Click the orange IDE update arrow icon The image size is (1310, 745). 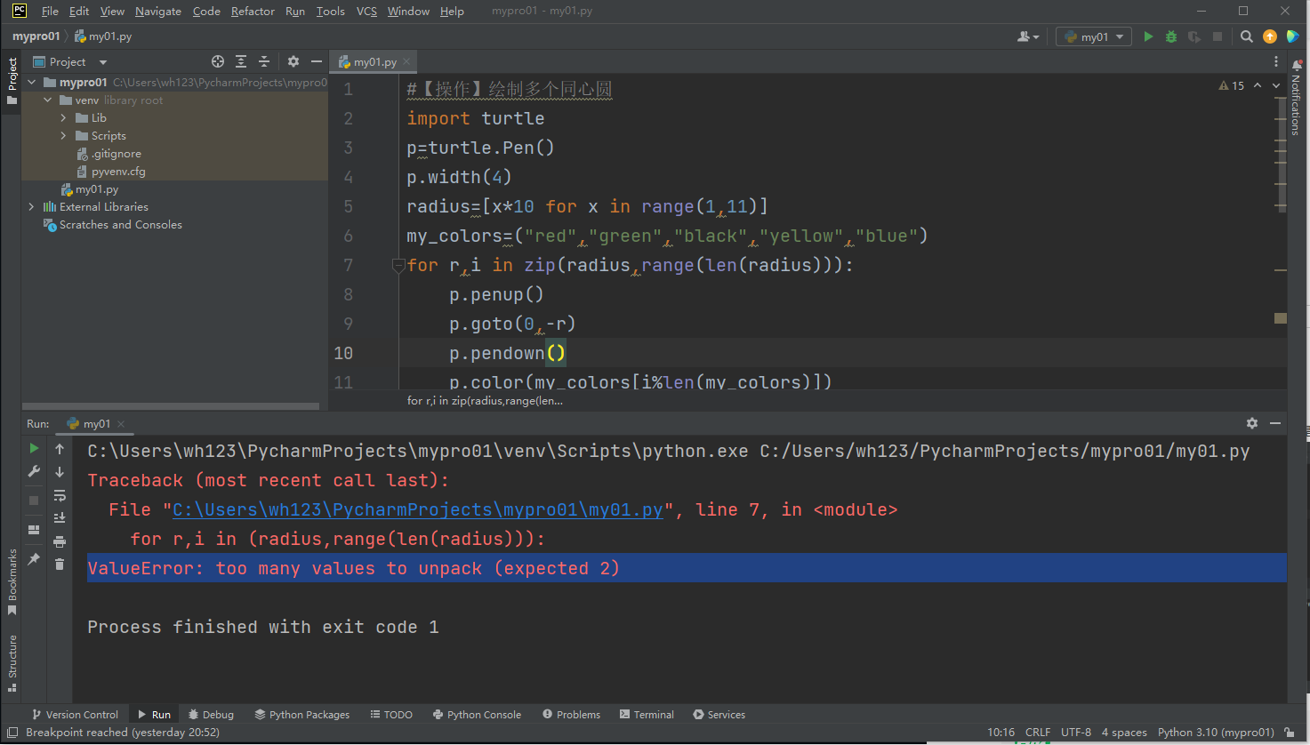click(1270, 36)
